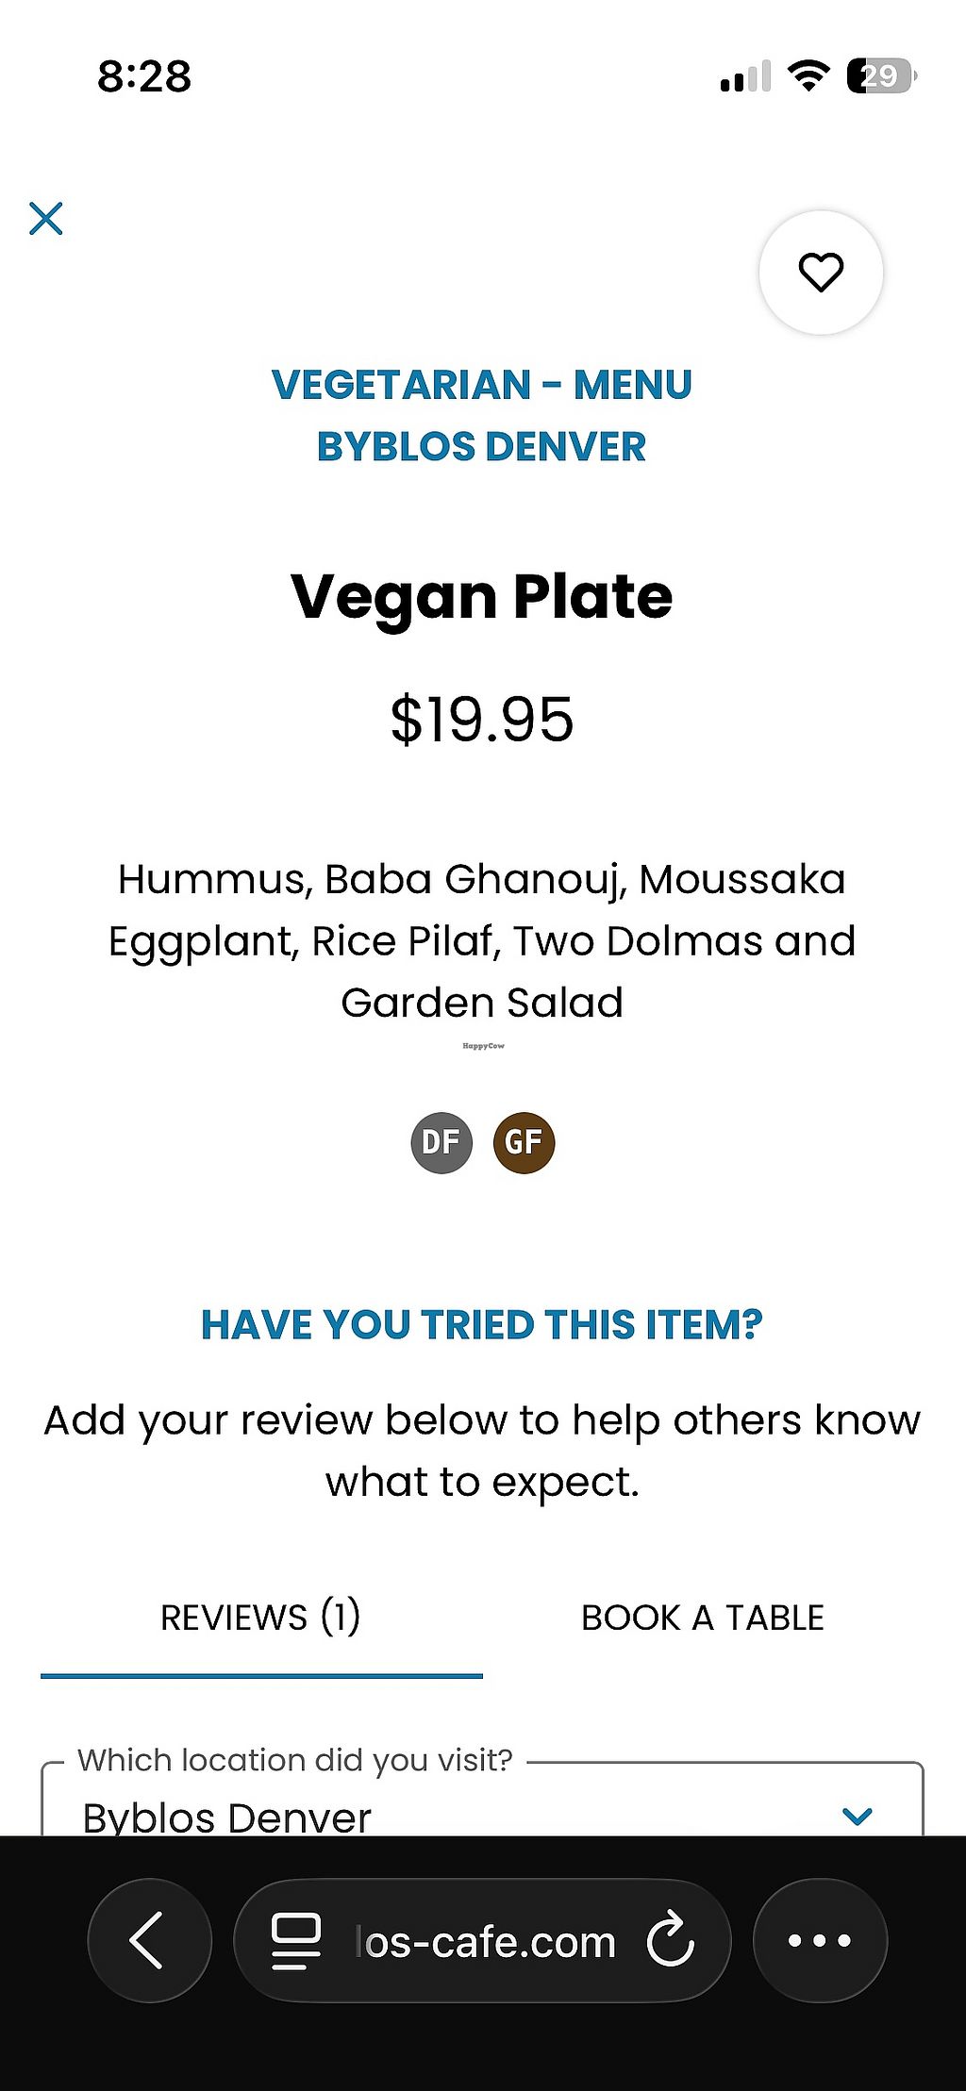Expand the Byblos Denver chevron arrow

click(x=857, y=1816)
